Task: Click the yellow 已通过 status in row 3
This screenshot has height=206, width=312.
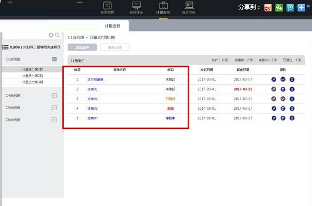Action: pos(171,99)
